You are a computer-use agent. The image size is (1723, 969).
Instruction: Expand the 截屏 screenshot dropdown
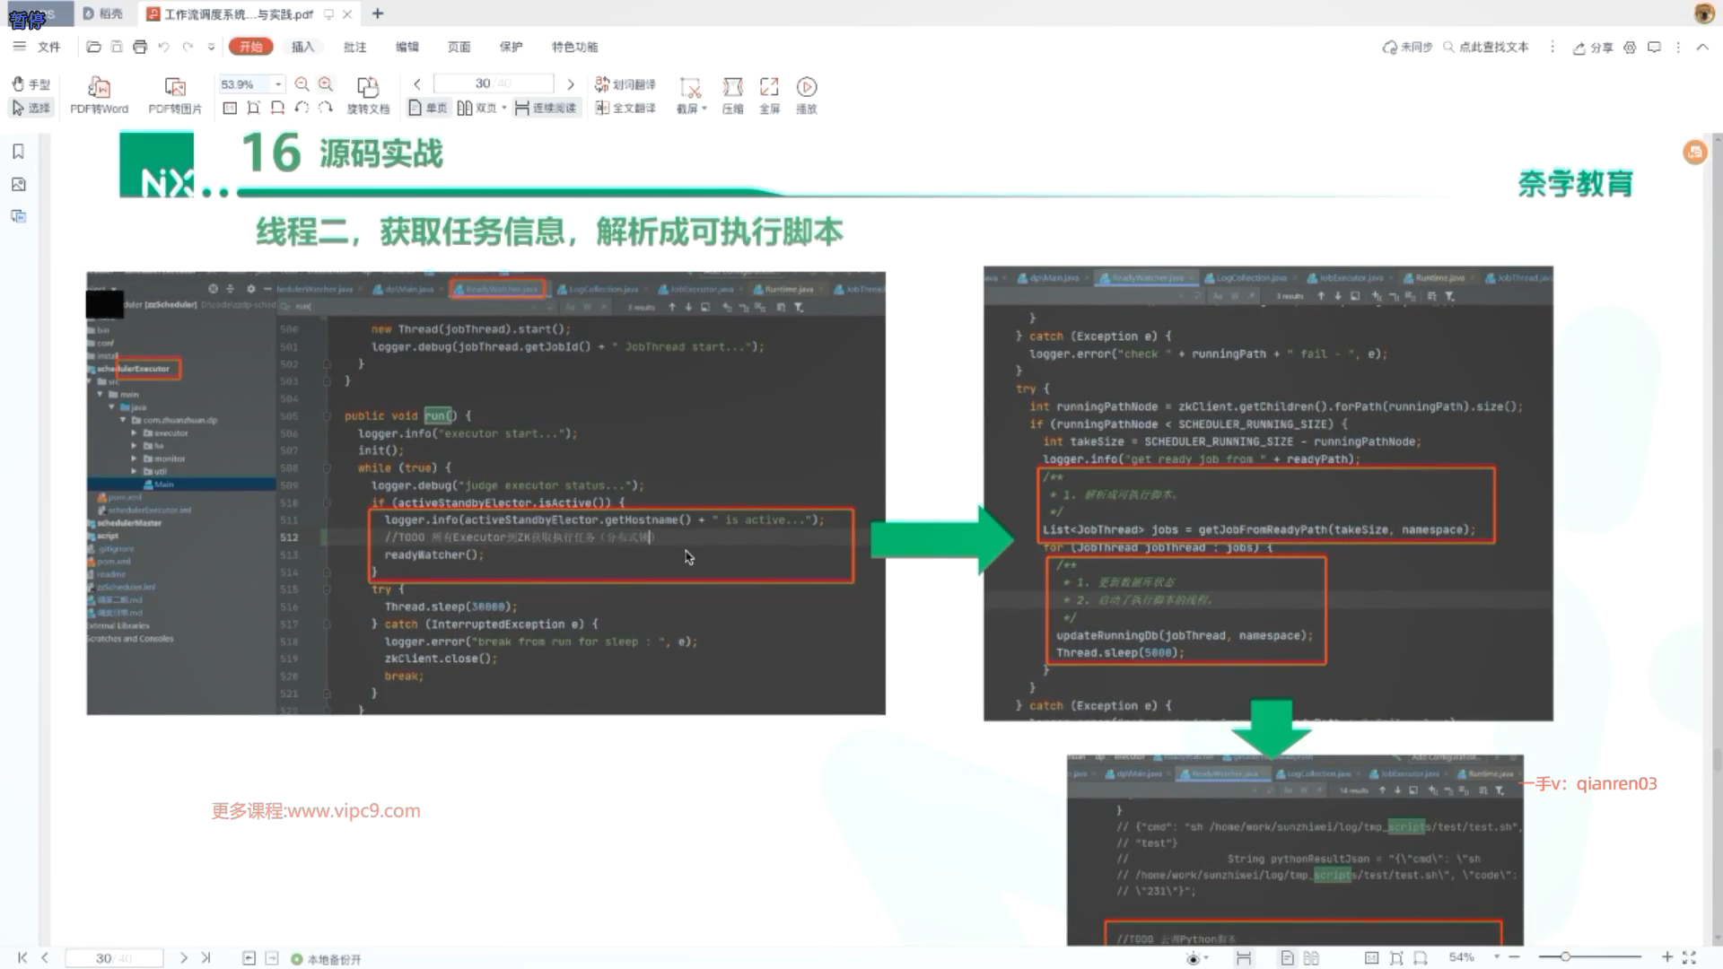point(704,109)
